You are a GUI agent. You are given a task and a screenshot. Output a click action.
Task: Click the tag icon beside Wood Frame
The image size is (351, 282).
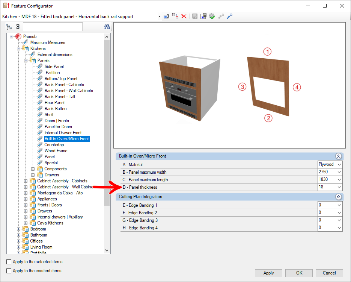(40, 151)
